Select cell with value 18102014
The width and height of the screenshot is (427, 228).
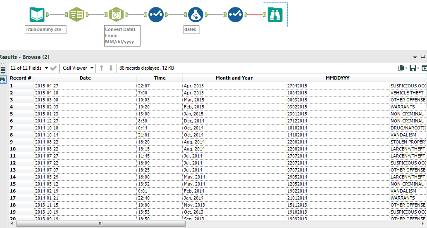337,128
